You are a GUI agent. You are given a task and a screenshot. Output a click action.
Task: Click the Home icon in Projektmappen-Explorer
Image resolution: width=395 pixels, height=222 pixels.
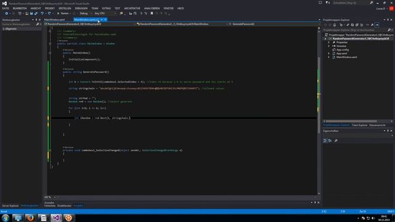(x=335, y=25)
